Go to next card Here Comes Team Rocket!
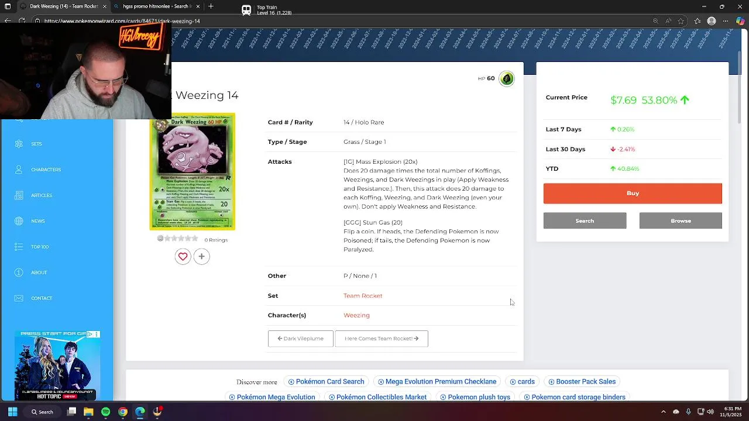The width and height of the screenshot is (749, 421). coord(382,339)
